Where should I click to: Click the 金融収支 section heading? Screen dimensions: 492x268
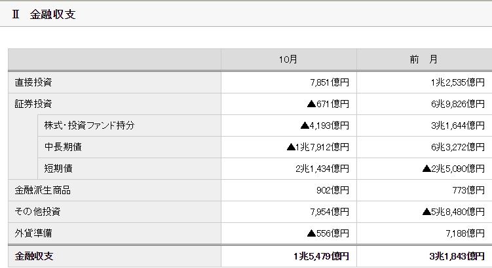click(x=52, y=14)
